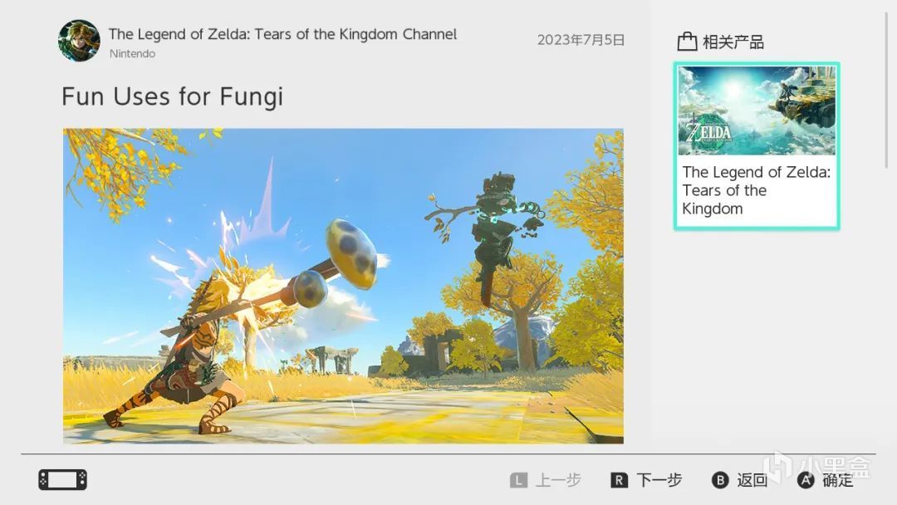Tap the A button confirm icon
Screen dimensions: 897x505
coord(806,480)
